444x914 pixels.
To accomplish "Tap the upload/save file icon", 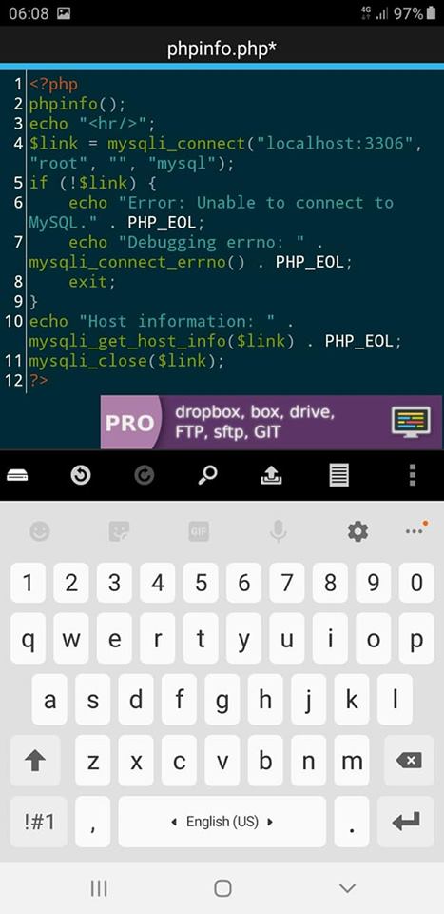I will (x=271, y=475).
